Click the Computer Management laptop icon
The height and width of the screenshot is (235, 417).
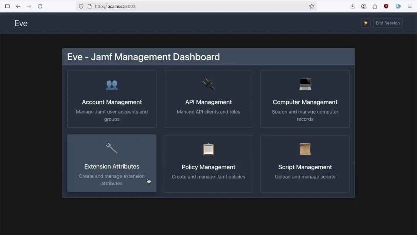tap(305, 84)
